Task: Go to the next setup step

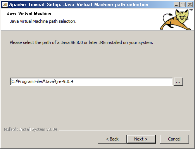Action: [x=141, y=139]
